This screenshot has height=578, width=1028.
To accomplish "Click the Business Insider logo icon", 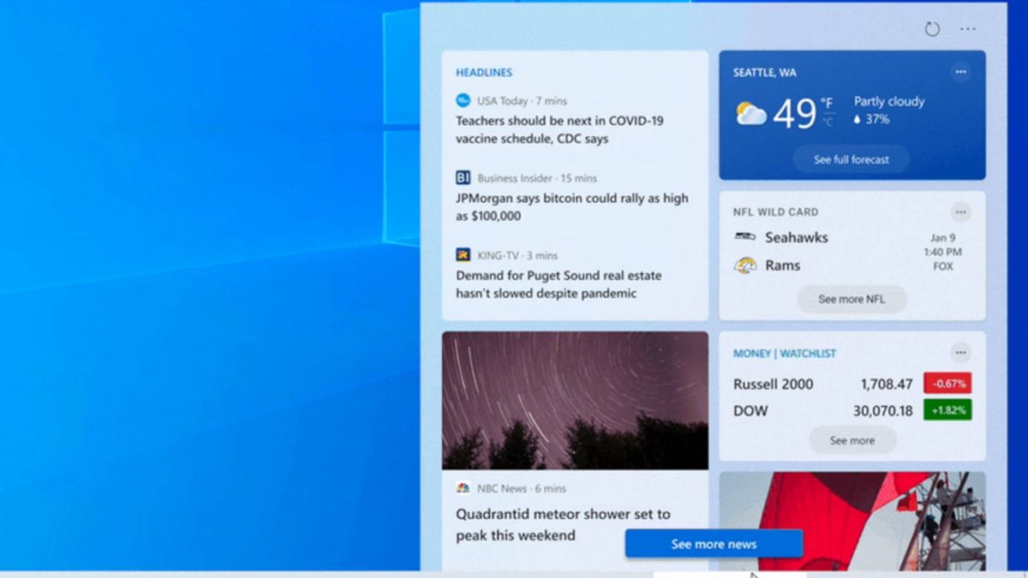I will [x=463, y=178].
